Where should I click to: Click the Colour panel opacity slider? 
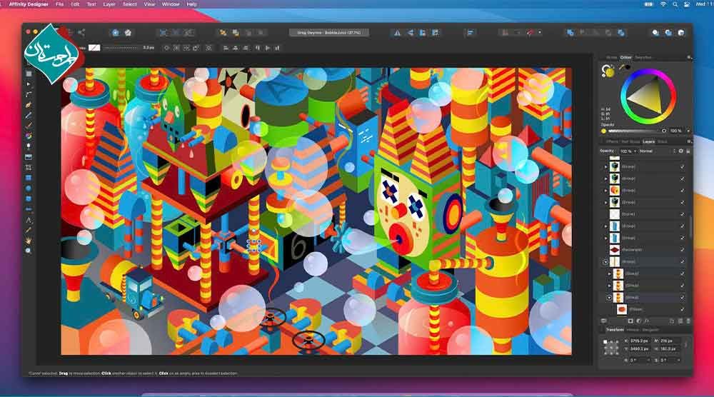637,131
